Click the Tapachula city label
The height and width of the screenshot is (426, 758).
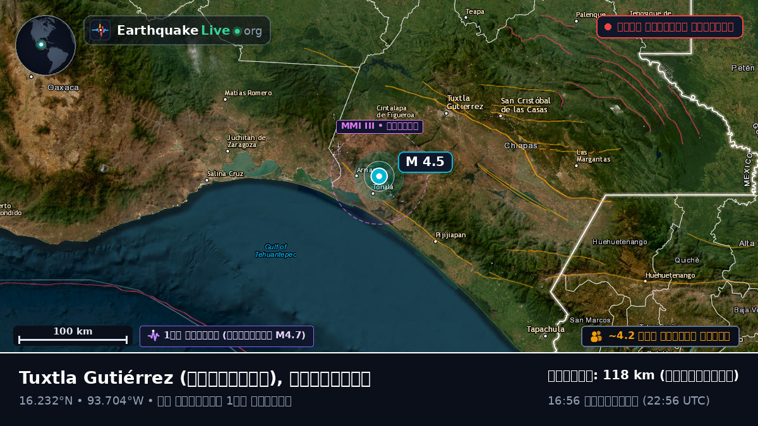(x=546, y=329)
